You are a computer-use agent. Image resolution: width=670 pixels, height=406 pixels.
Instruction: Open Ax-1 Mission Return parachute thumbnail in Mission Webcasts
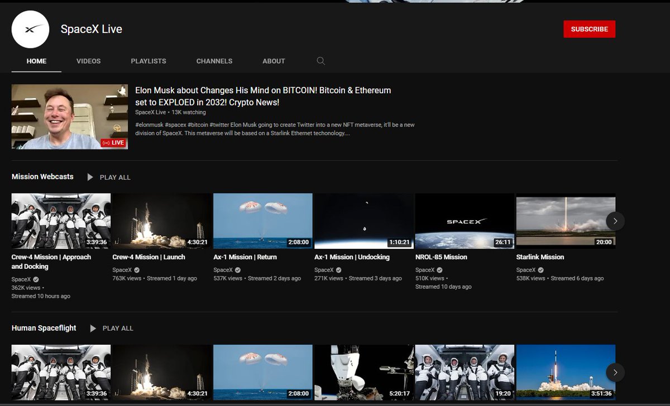click(263, 221)
